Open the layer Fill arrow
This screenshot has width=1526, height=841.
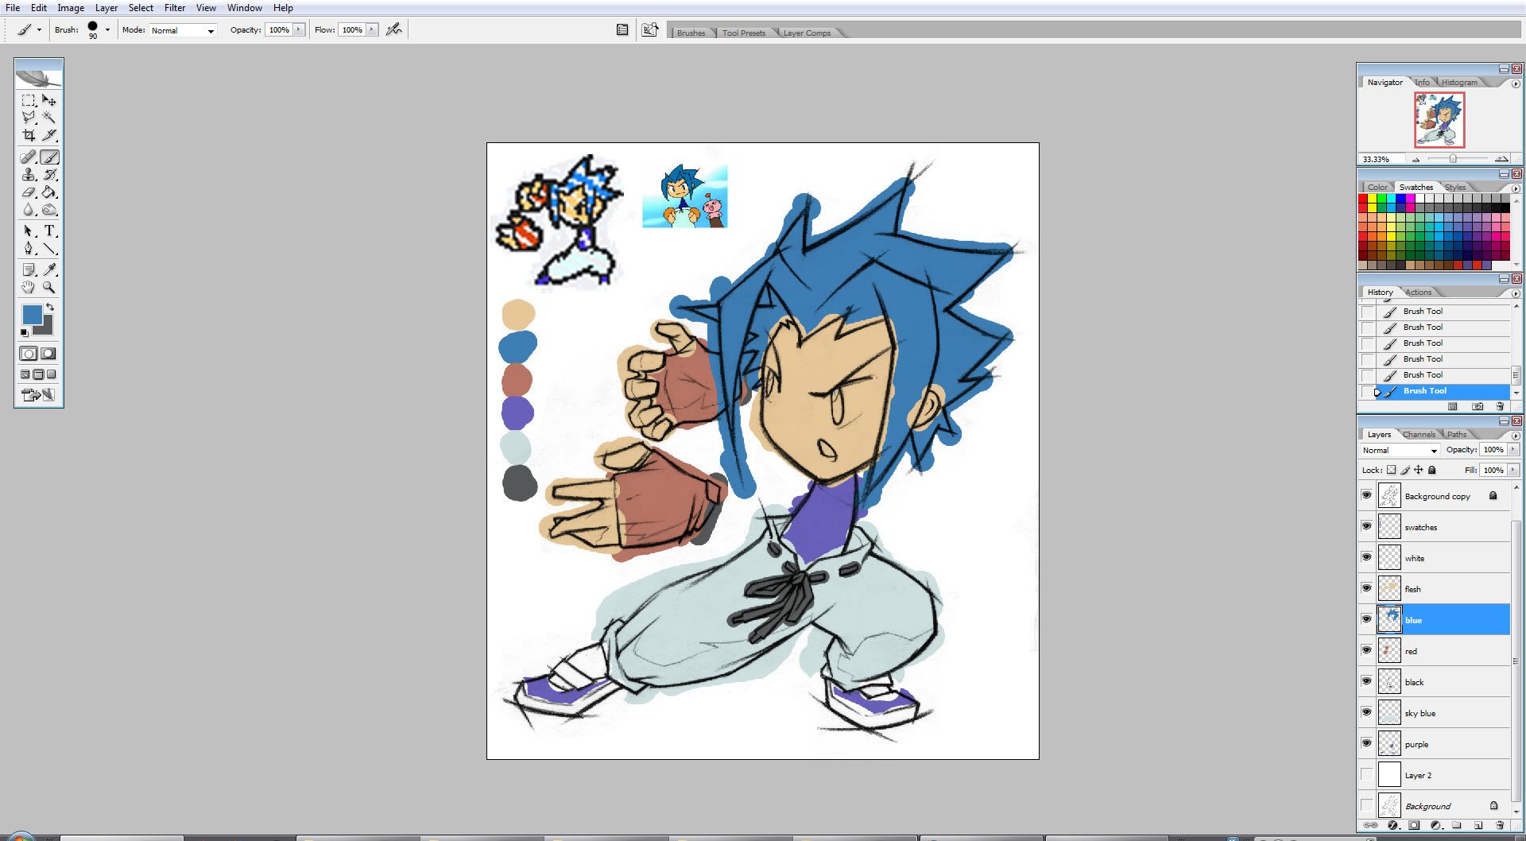pos(1512,470)
